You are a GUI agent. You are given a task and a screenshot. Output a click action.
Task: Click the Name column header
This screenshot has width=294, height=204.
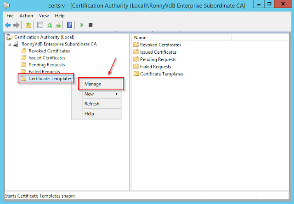tap(140, 37)
